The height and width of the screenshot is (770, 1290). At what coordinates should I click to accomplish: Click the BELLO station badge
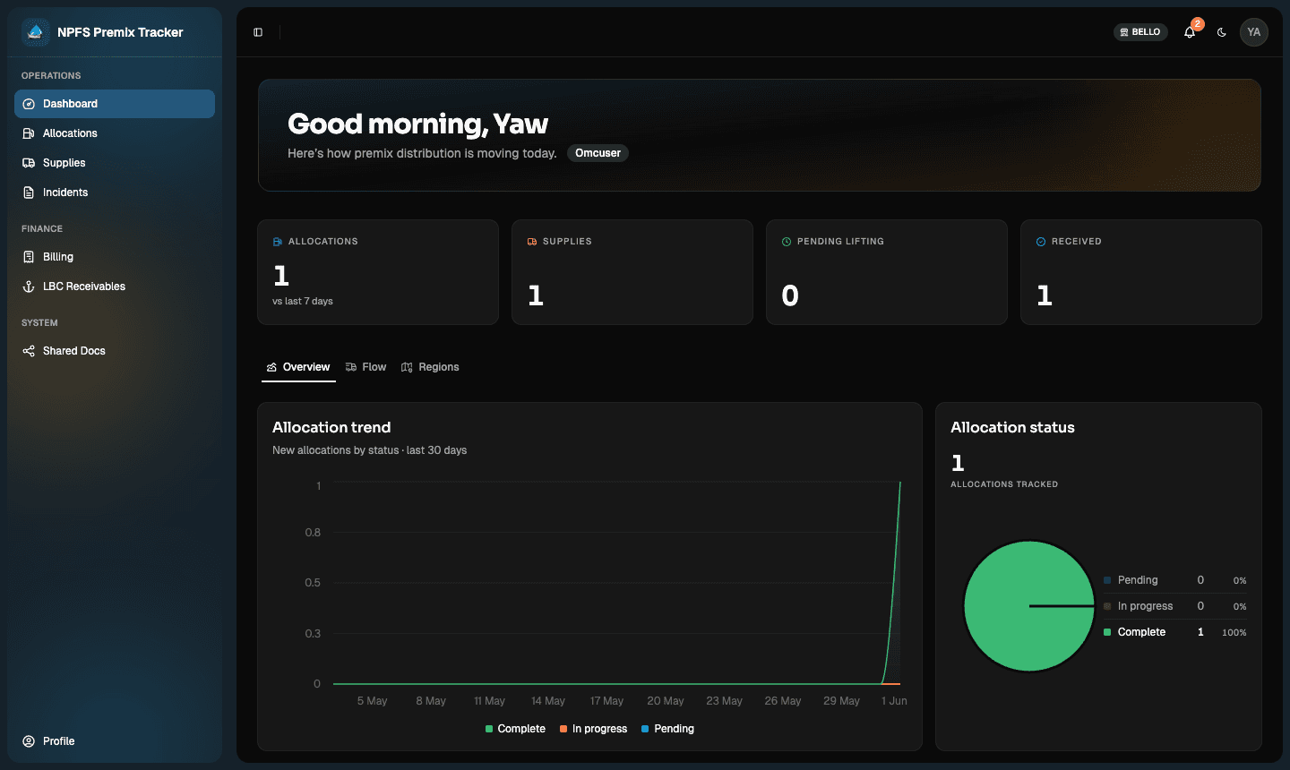(x=1140, y=32)
